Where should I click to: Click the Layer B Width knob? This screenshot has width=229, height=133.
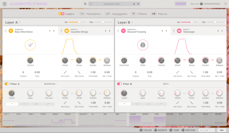coord(143,60)
